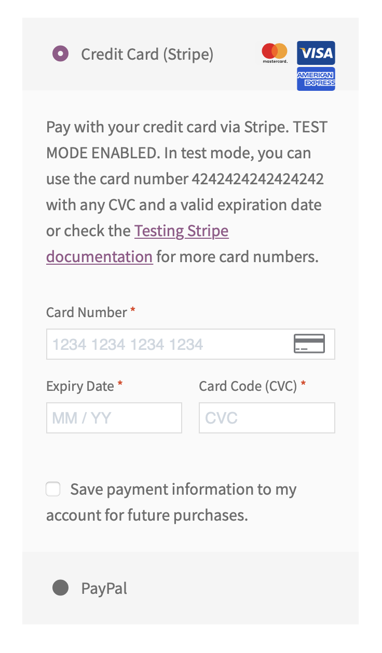Enable the save payment information checkbox

[x=53, y=489]
